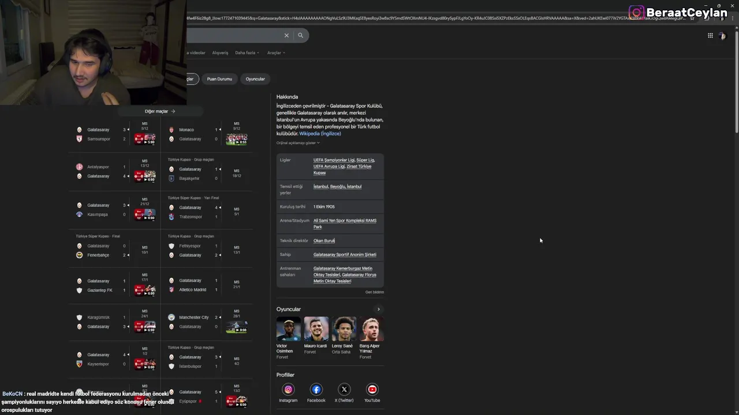Click the Geri bildirim link
The height and width of the screenshot is (415, 739).
point(375,292)
